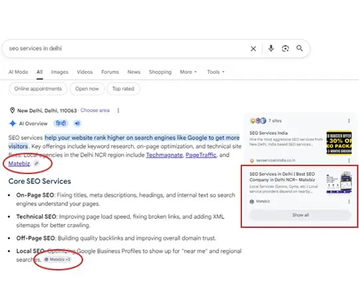Open the Images tab

click(x=60, y=72)
